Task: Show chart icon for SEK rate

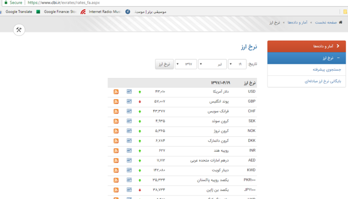Action: click(x=129, y=121)
